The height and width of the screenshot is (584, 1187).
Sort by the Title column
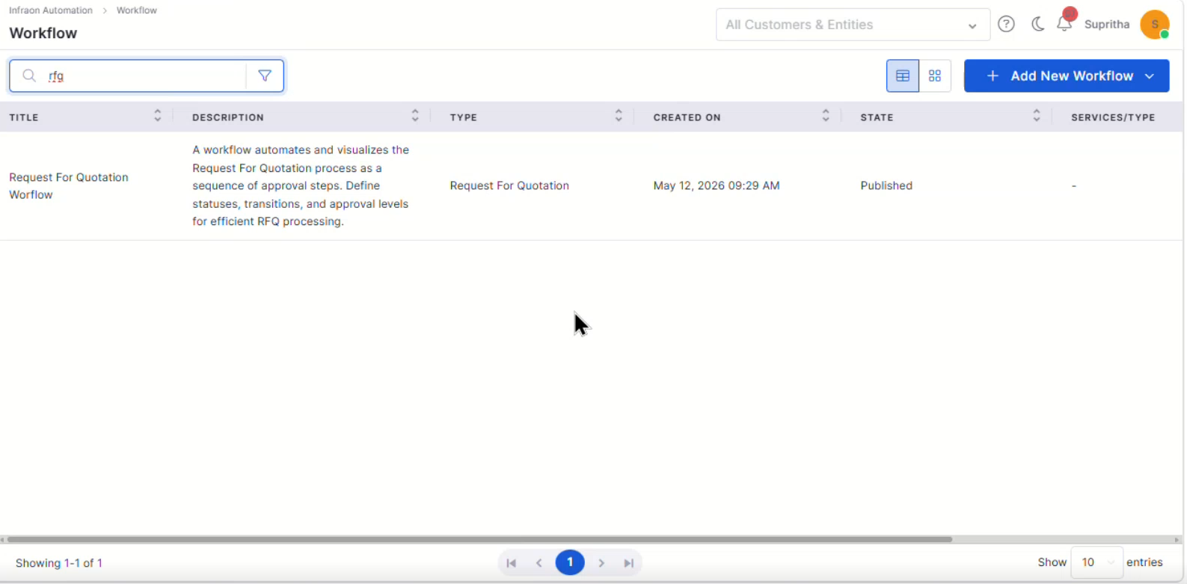pos(157,116)
